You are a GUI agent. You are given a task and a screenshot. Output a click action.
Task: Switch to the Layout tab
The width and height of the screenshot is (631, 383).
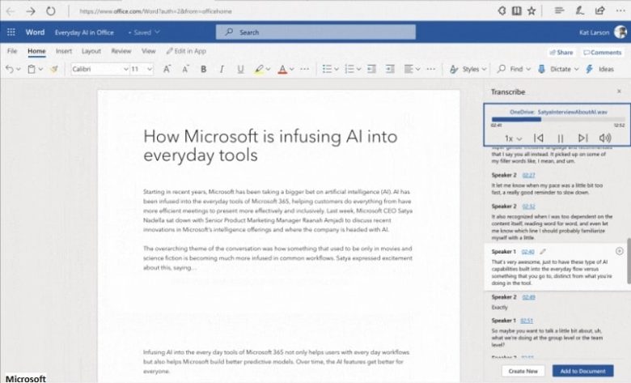click(91, 51)
